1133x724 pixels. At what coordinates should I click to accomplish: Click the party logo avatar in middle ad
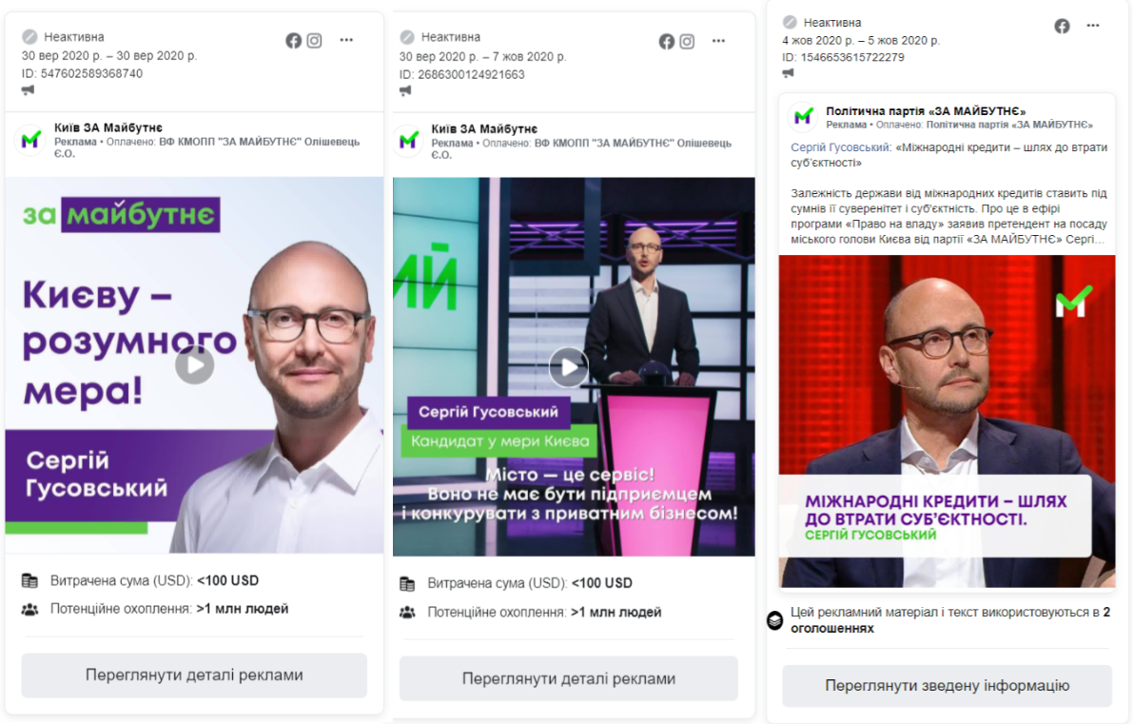408,140
